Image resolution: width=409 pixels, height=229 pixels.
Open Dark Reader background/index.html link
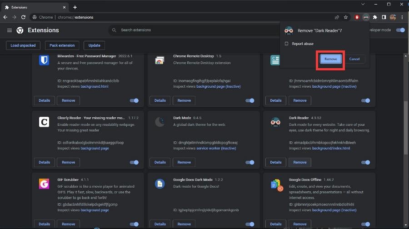(331, 148)
